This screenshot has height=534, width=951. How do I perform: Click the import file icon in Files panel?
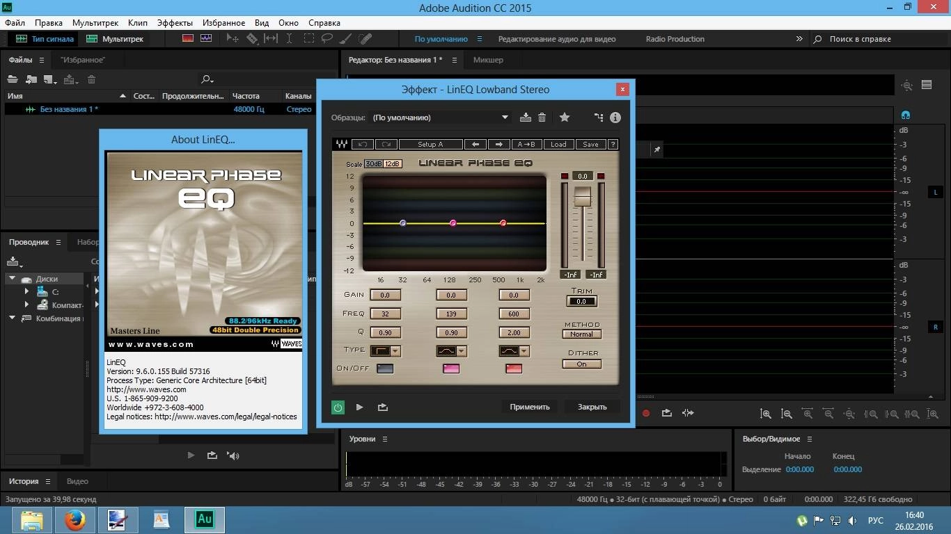[x=31, y=79]
